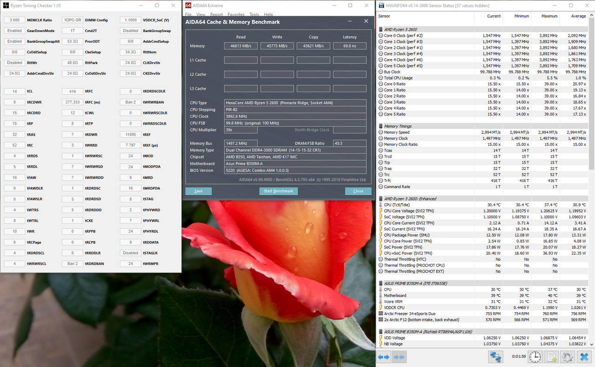Select the Vcore VRM temperature row

(x=482, y=301)
